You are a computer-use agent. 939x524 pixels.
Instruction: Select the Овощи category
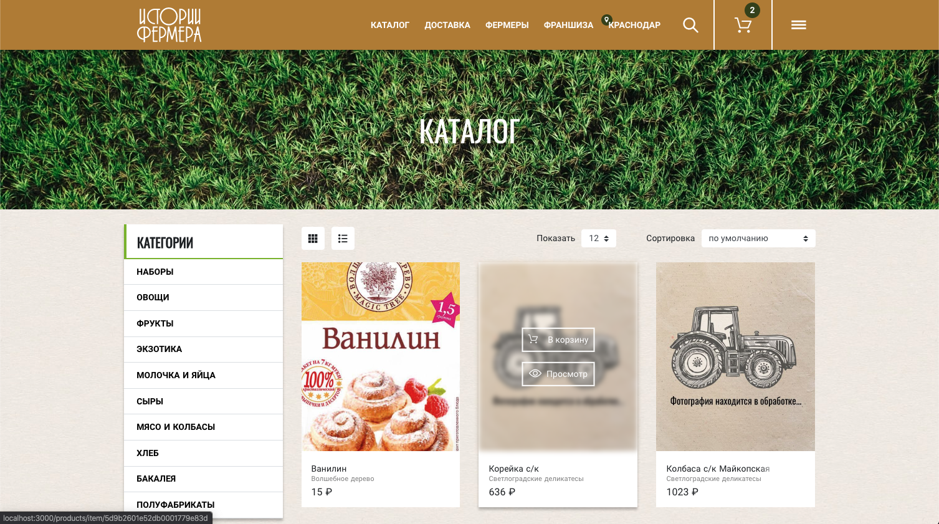point(204,297)
